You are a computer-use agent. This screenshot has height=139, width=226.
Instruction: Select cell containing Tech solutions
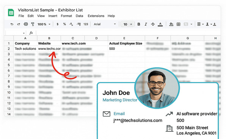(x=25, y=49)
